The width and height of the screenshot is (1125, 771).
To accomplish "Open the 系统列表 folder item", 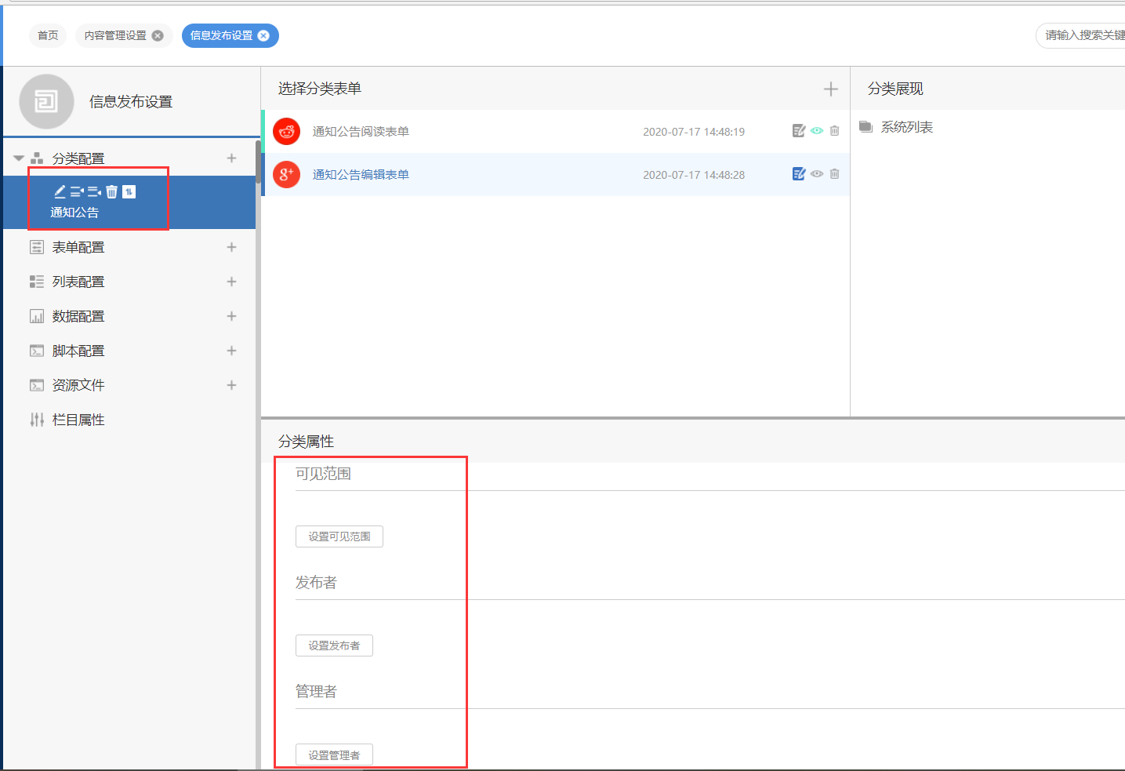I will click(906, 127).
